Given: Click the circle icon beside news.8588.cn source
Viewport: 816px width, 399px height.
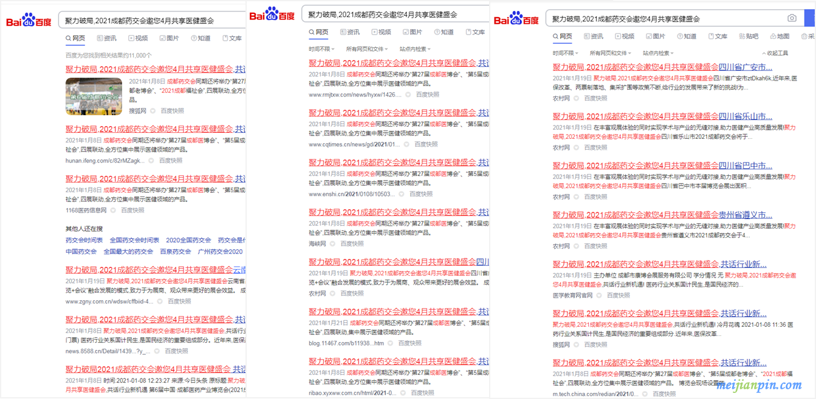Looking at the screenshot, I should 157,351.
